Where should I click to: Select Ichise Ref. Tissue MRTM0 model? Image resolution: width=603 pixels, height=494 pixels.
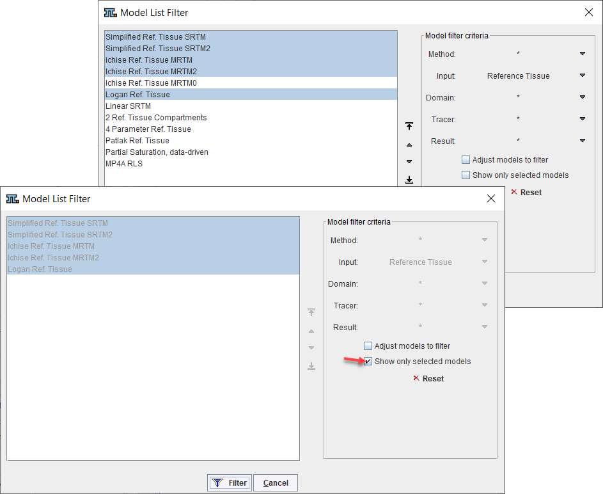pos(251,83)
